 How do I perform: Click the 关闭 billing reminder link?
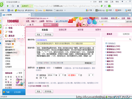click(x=45, y=86)
